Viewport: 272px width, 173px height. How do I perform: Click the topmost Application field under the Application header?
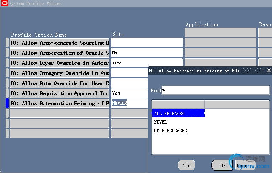coord(220,32)
